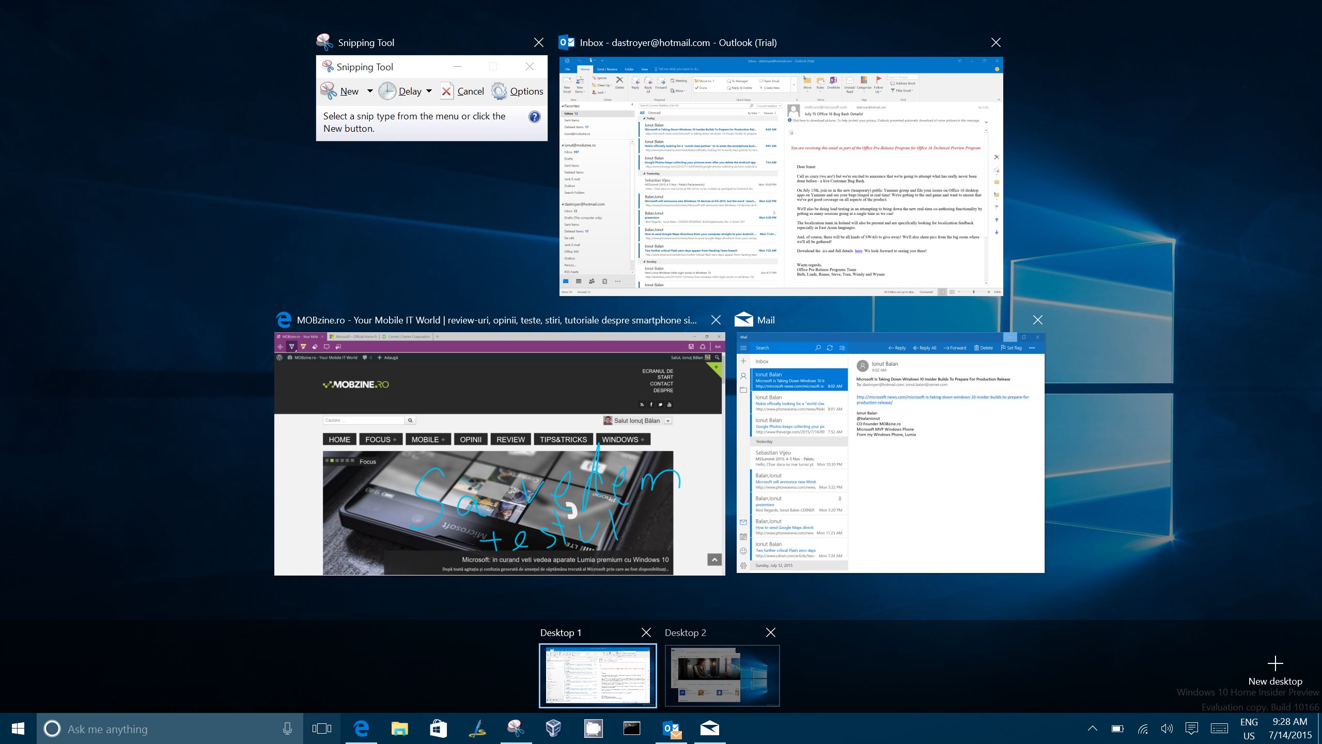Expand the hidden tray icons chevron
The height and width of the screenshot is (744, 1322).
[x=1092, y=729]
